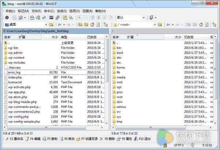Go to local home directory icon
The image size is (220, 150).
coord(92,25)
